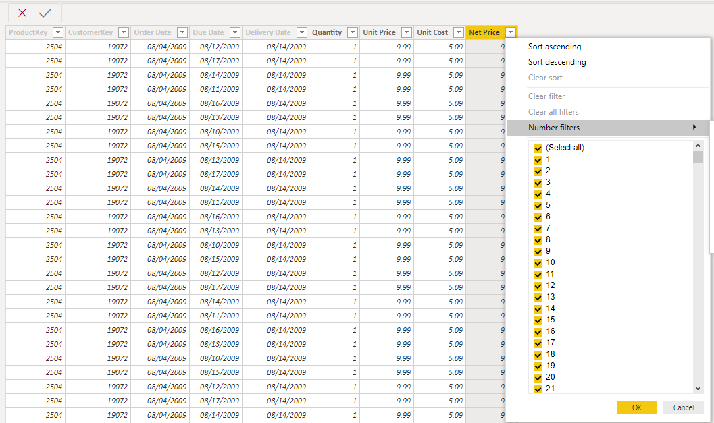Click inside the formula bar input
The width and height of the screenshot is (714, 423).
tap(388, 13)
